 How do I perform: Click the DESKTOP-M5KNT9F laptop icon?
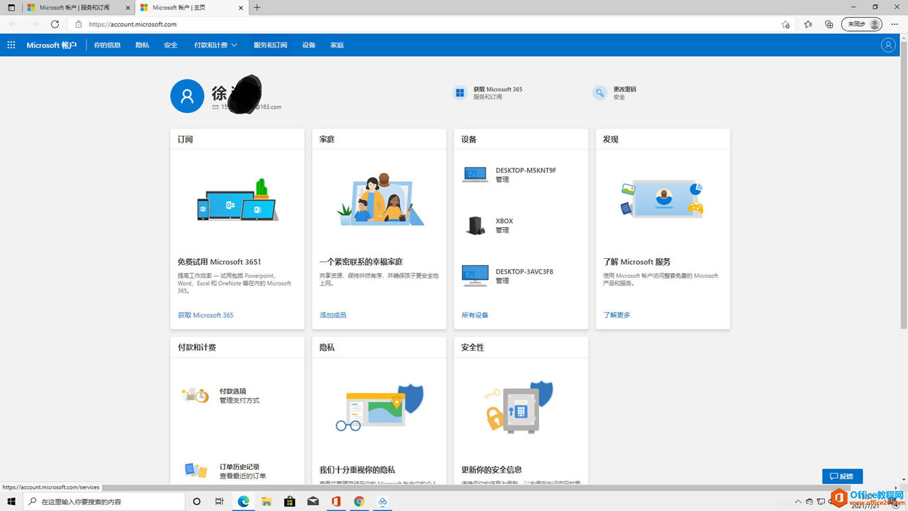475,174
